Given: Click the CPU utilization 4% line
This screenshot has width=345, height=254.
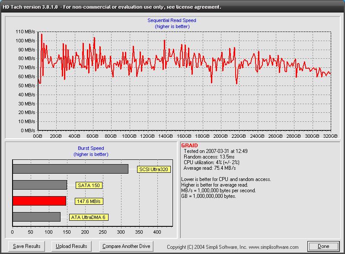Looking at the screenshot, I should [x=212, y=162].
